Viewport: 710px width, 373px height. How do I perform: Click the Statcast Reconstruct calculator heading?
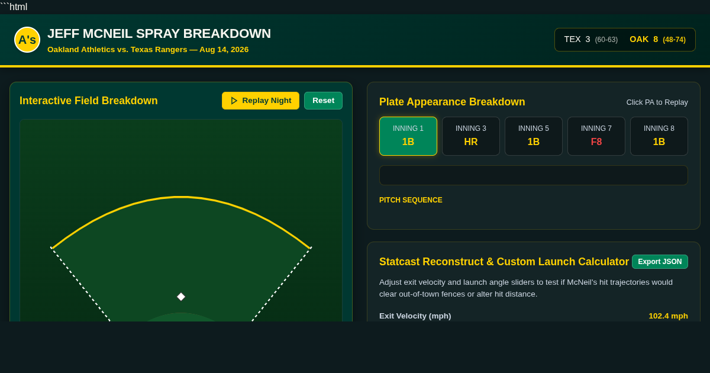pyautogui.click(x=504, y=262)
